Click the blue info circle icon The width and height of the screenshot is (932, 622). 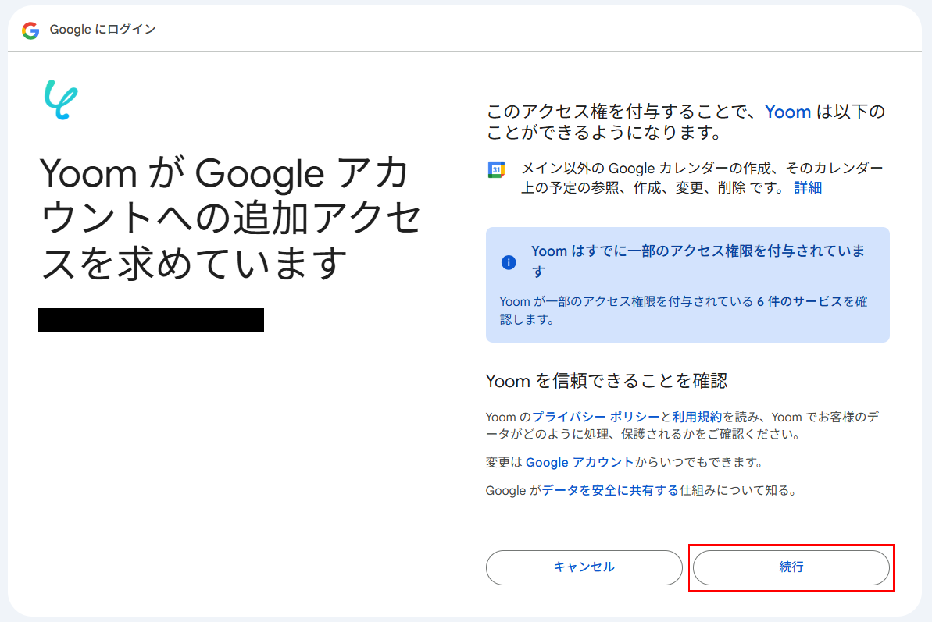pos(509,262)
